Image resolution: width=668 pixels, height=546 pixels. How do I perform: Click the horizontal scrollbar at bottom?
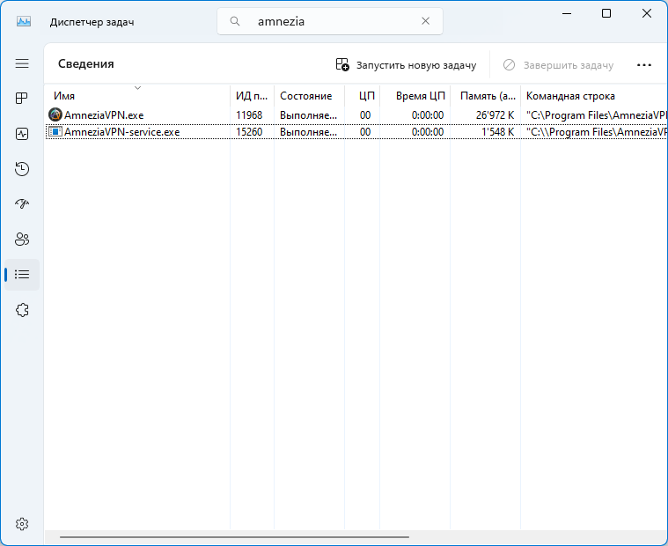click(x=234, y=536)
